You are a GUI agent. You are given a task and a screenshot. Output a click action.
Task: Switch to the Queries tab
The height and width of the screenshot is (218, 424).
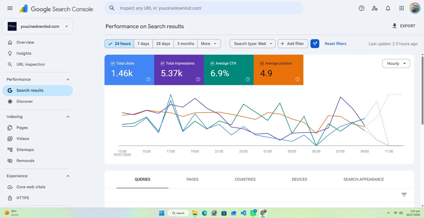tap(142, 179)
